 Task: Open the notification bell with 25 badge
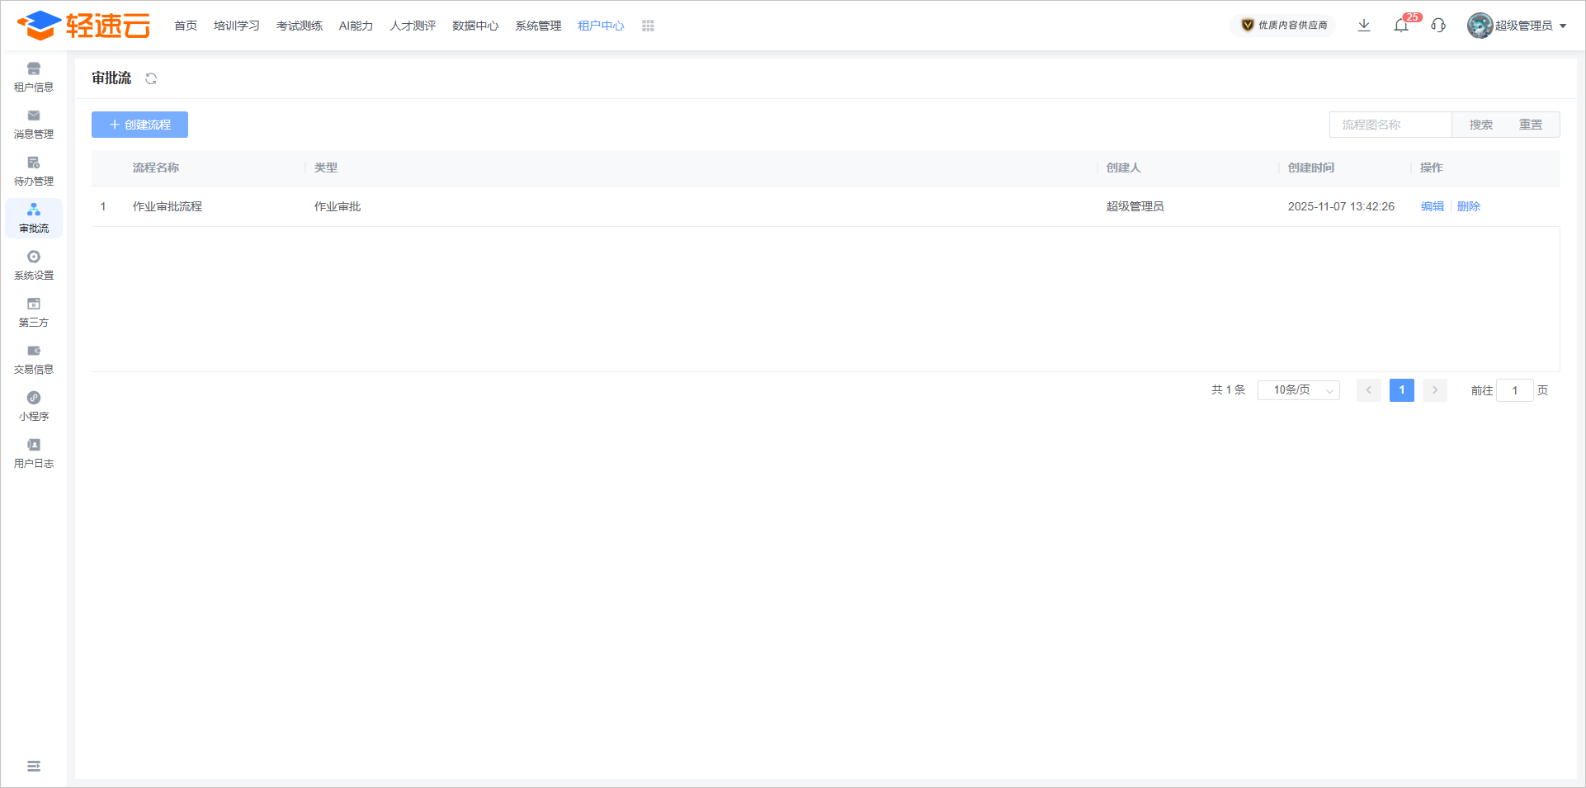coord(1401,26)
